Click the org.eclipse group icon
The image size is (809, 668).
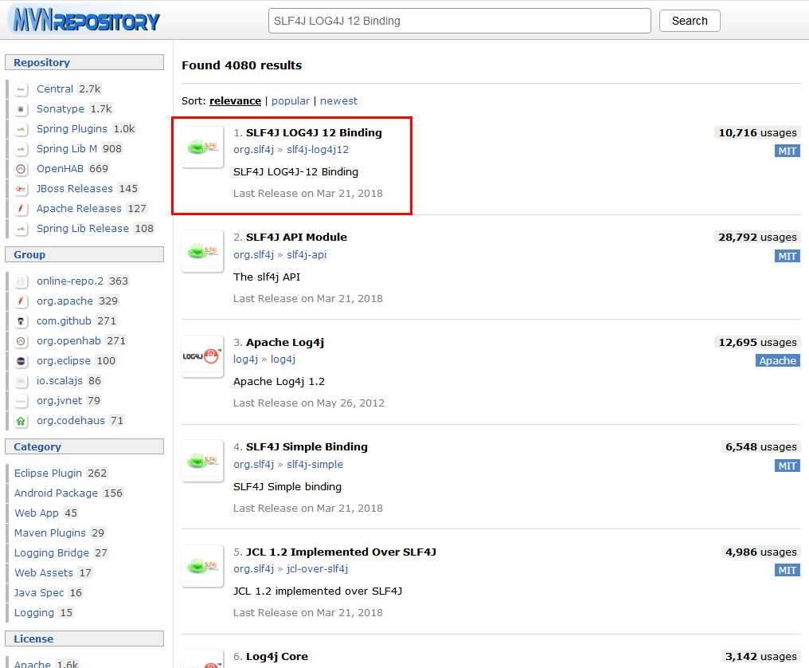pos(21,361)
